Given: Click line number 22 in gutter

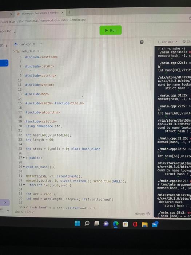Looking at the screenshot, I should 20,135.
